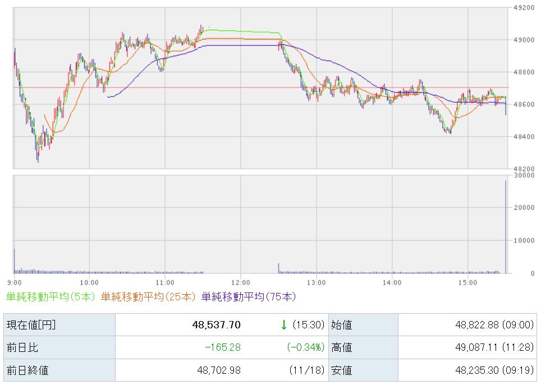The image size is (541, 385).
Task: Select the 現在値[円] header cell
Action: click(31, 325)
